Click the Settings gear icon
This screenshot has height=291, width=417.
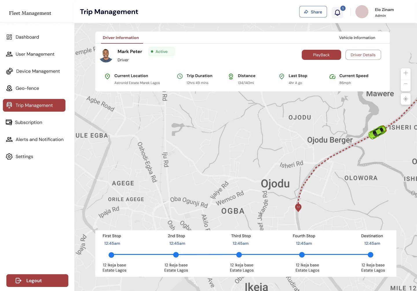click(x=9, y=156)
